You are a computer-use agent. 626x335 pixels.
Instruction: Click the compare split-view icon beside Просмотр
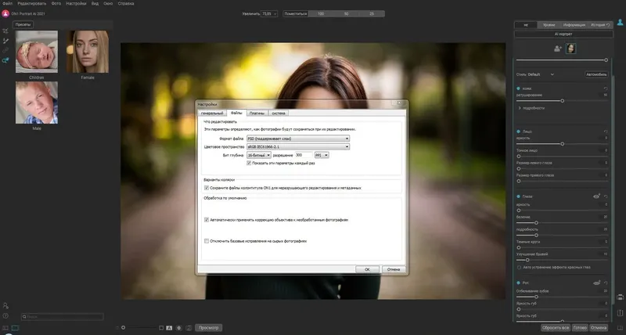pos(189,328)
